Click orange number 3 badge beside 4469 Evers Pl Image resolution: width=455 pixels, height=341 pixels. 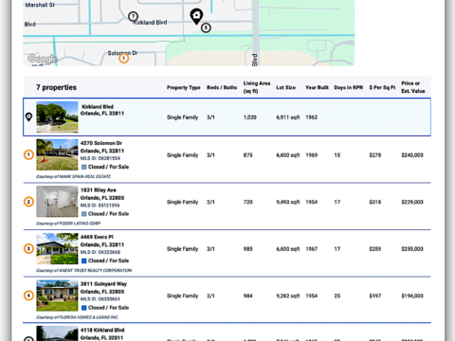coord(28,248)
